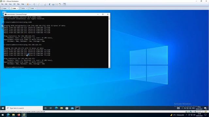
Task: Take a snapshot of this virtual machine
Action: (x=39, y=4)
